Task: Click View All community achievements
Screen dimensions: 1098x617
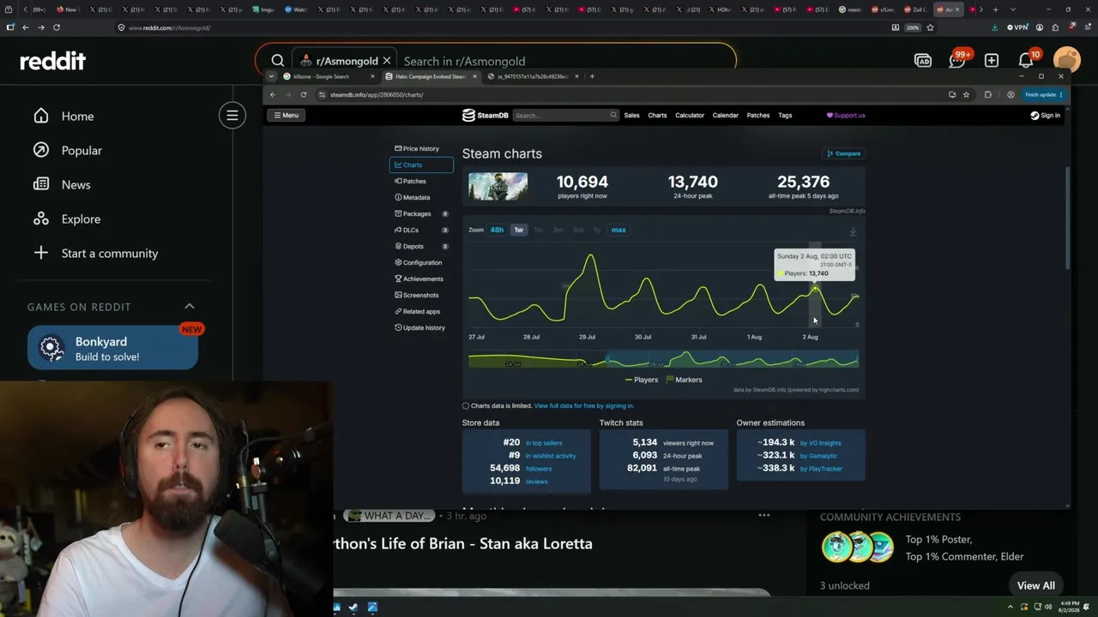Action: (x=1036, y=585)
